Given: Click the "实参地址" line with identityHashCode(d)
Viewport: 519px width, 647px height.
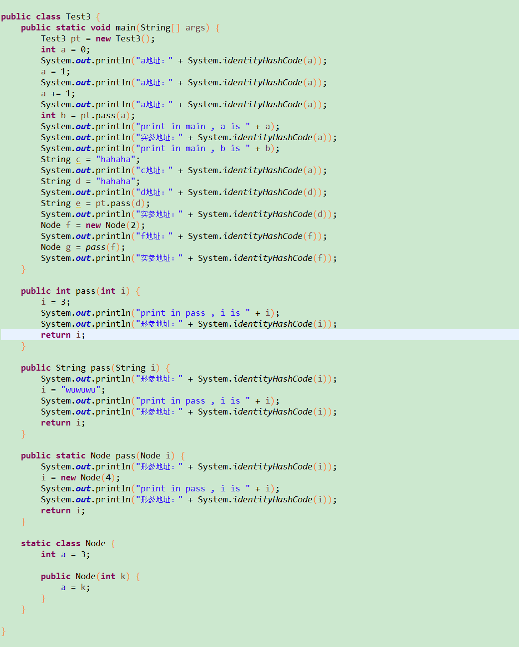Looking at the screenshot, I should tap(189, 214).
